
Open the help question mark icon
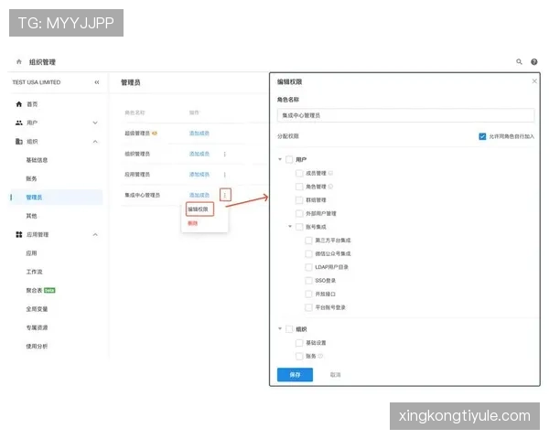click(x=534, y=61)
